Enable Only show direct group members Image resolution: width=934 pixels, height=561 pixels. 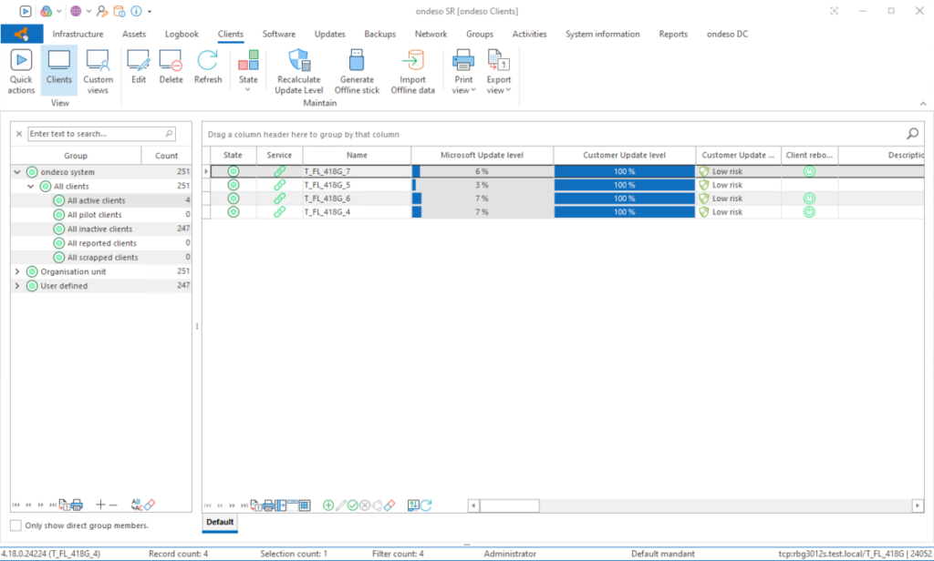16,525
